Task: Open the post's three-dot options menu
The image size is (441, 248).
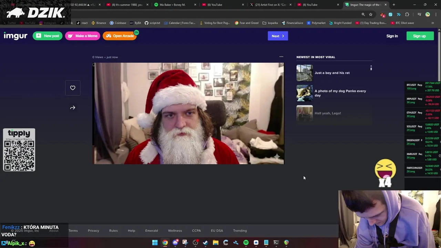Action: [x=281, y=57]
